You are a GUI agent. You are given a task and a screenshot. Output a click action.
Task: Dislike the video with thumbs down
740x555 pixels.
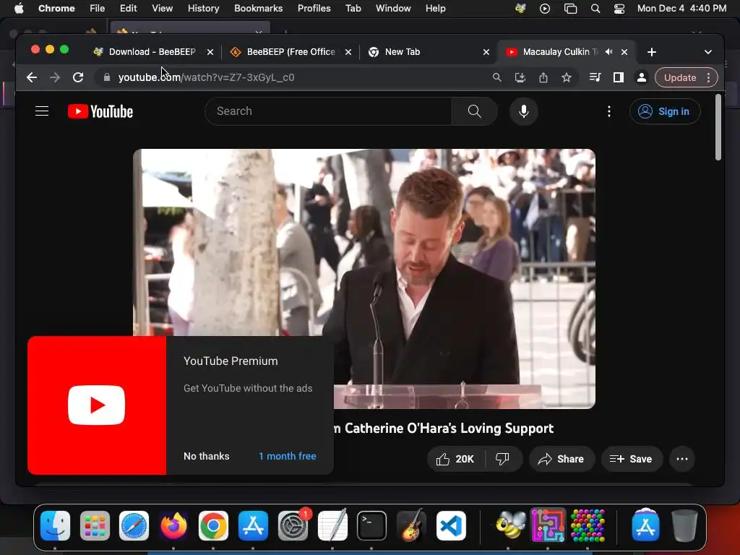click(503, 459)
